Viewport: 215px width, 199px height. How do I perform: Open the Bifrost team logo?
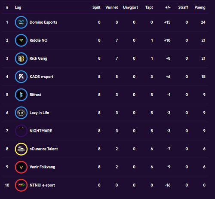click(x=21, y=95)
